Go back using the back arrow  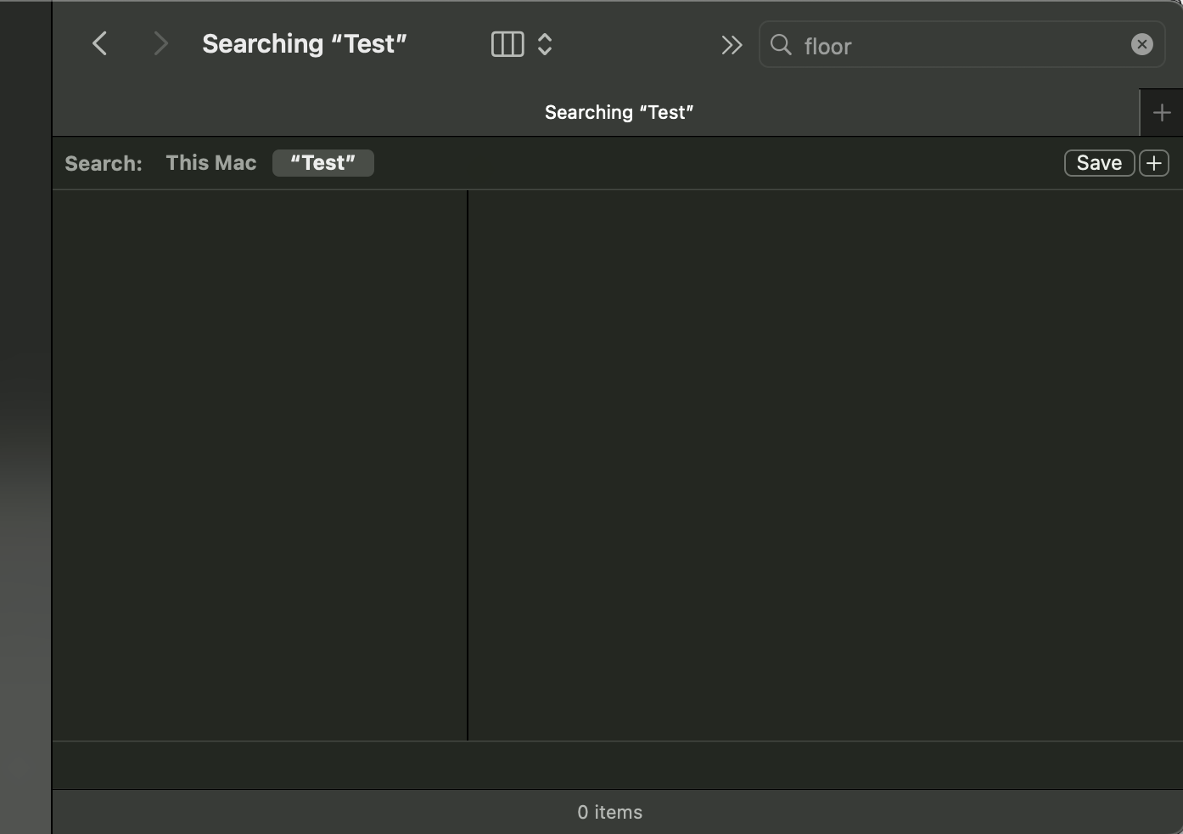[100, 44]
